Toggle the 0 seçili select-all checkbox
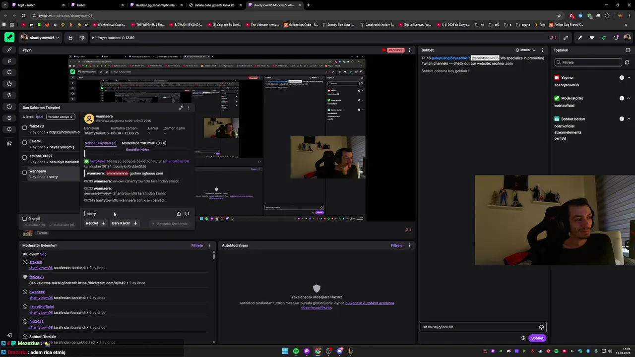 (x=24, y=219)
